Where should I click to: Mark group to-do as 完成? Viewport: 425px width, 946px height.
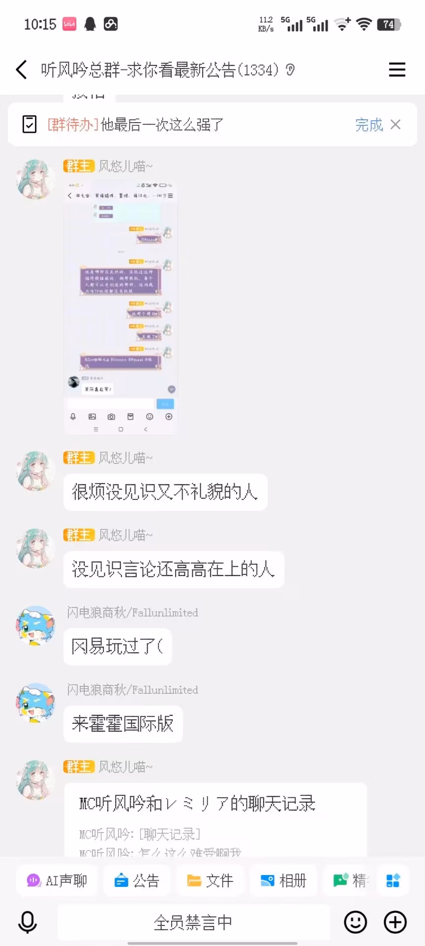point(369,125)
